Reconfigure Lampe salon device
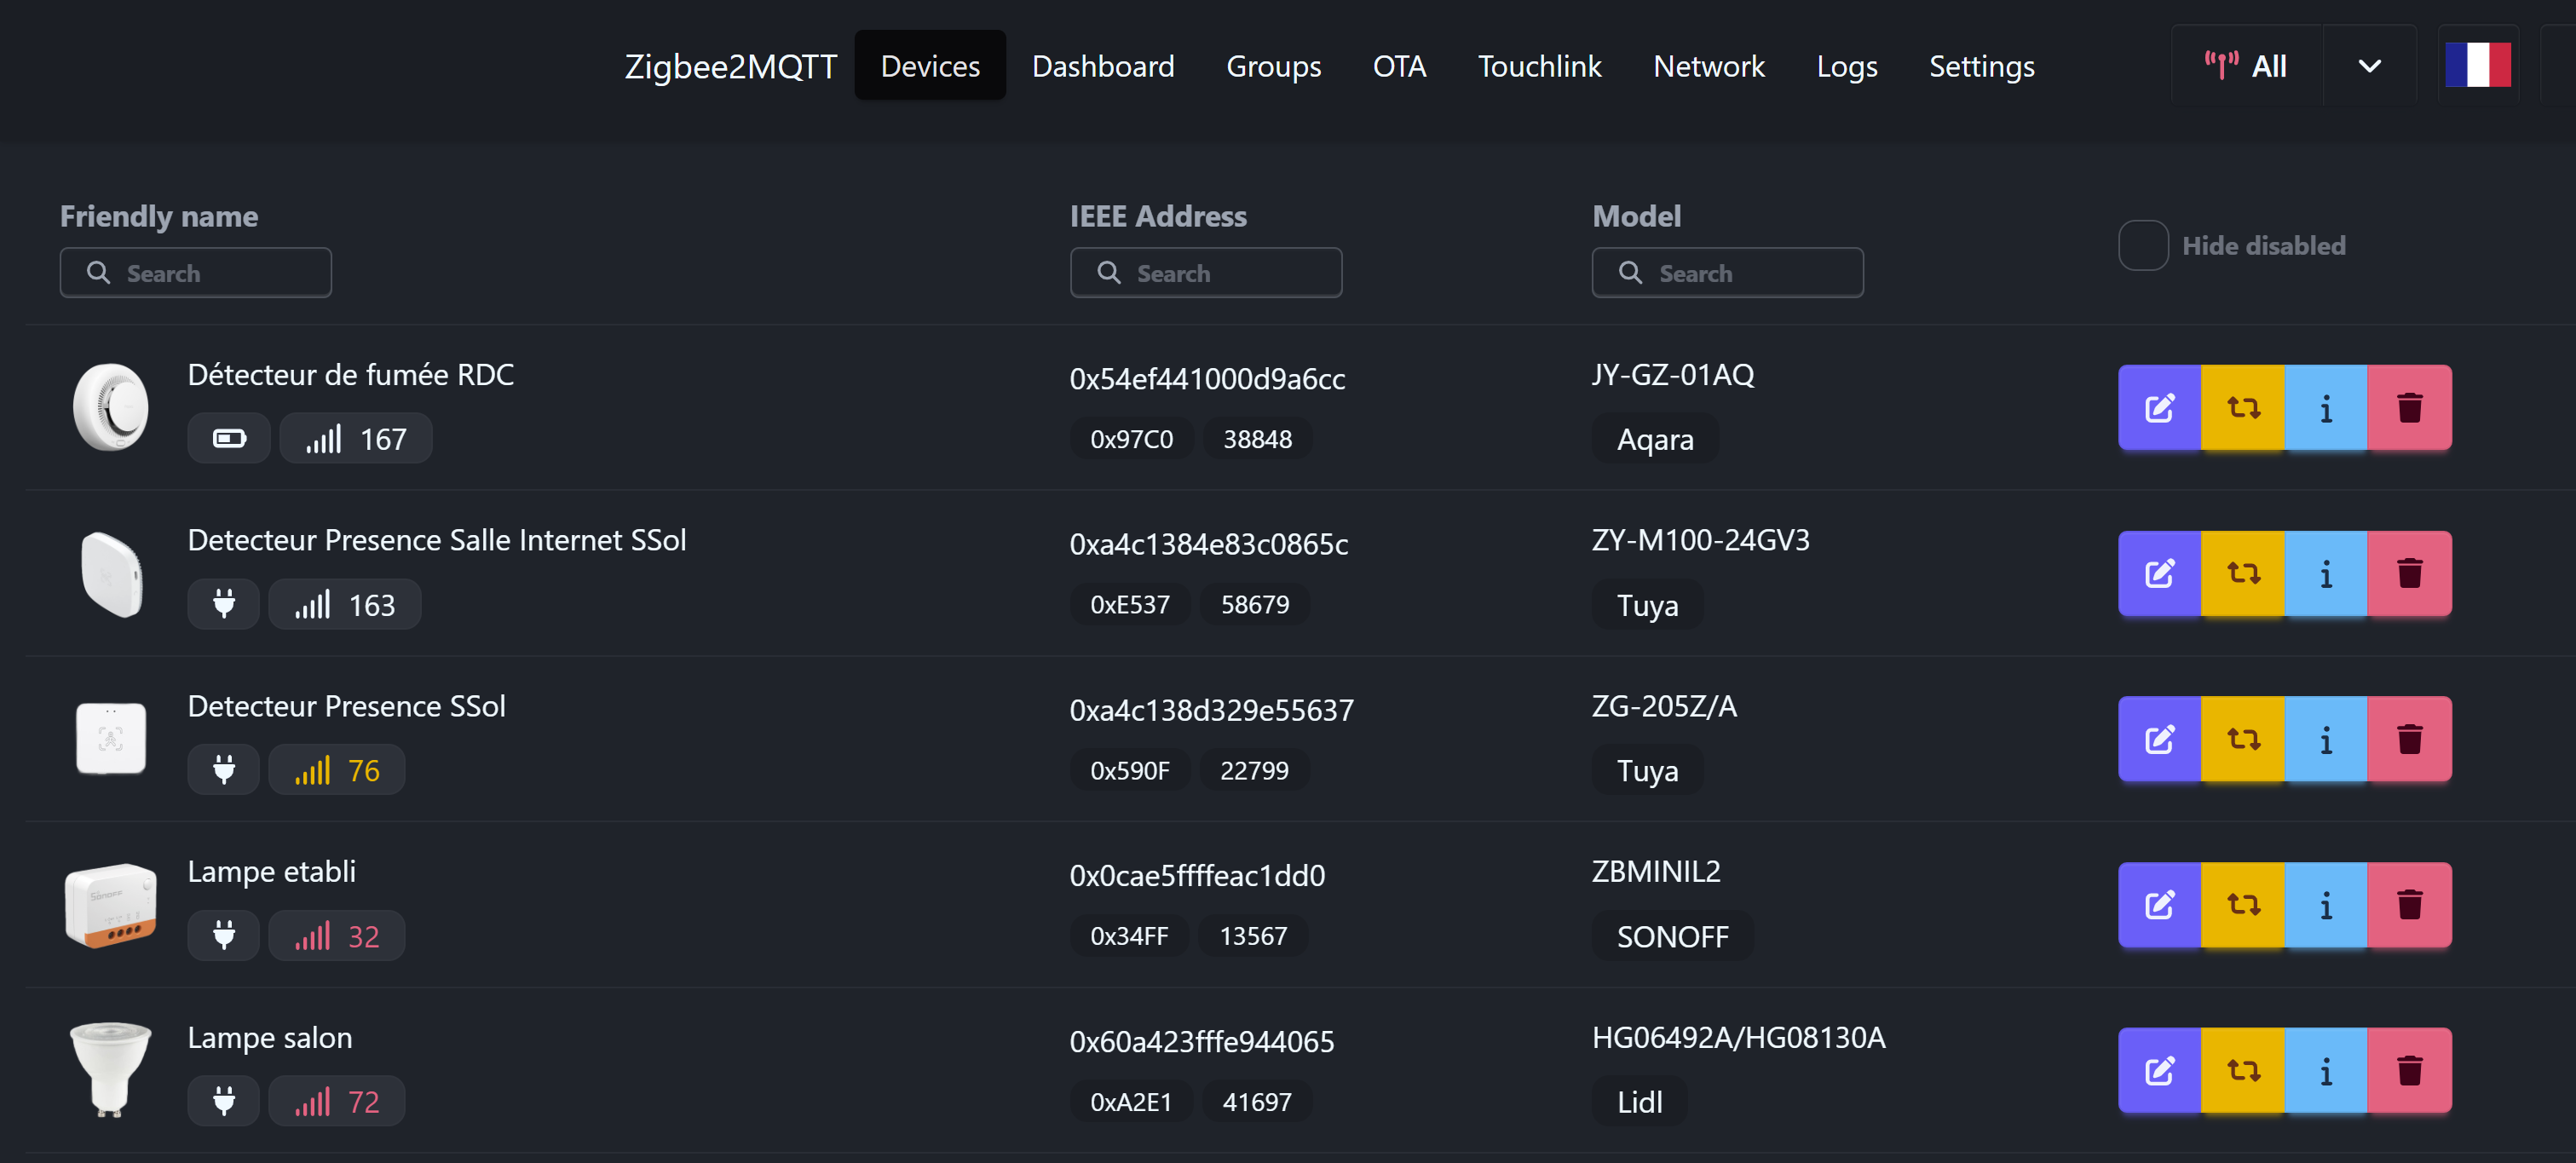Viewport: 2576px width, 1163px height. (2242, 1070)
